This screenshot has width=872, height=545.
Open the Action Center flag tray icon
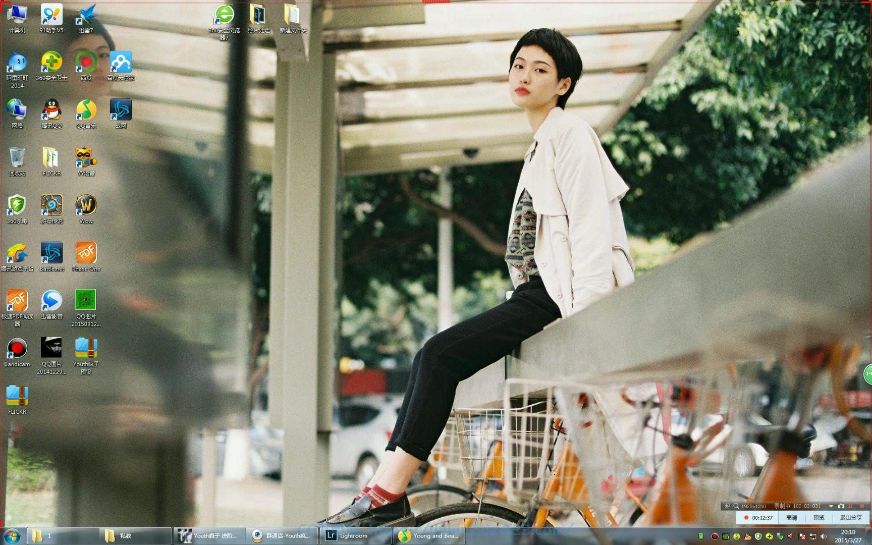point(802,536)
